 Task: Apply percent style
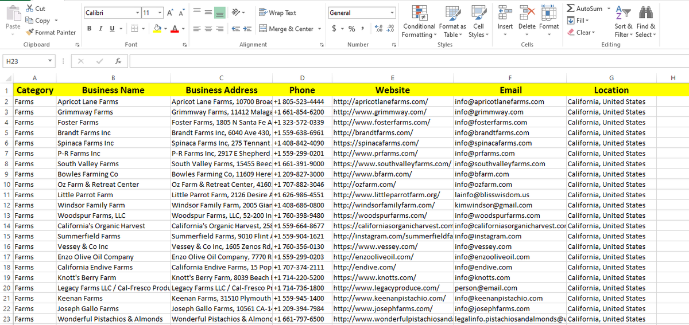[351, 29]
